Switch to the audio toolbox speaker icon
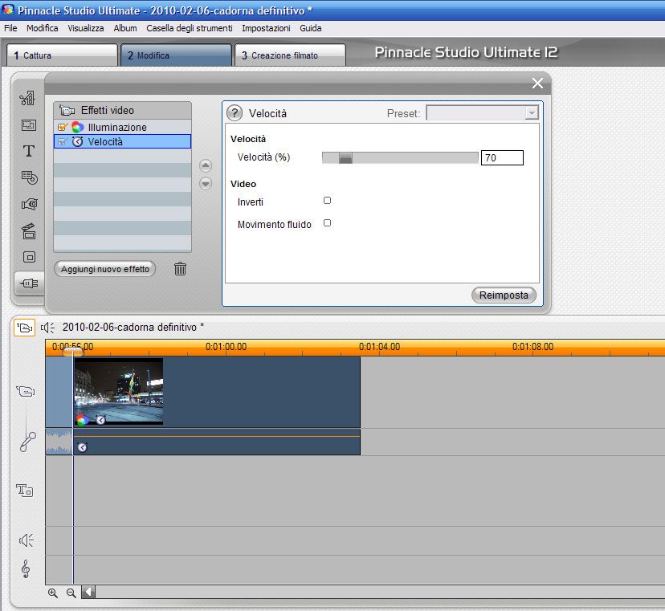The width and height of the screenshot is (665, 611). pos(47,328)
